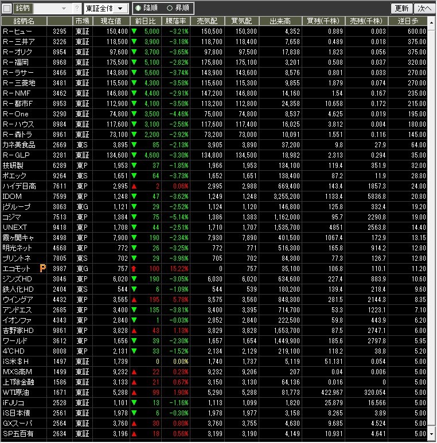Image resolution: width=437 pixels, height=443 pixels.
Task: Click the green down triangle in ポエック row
Action: click(134, 176)
